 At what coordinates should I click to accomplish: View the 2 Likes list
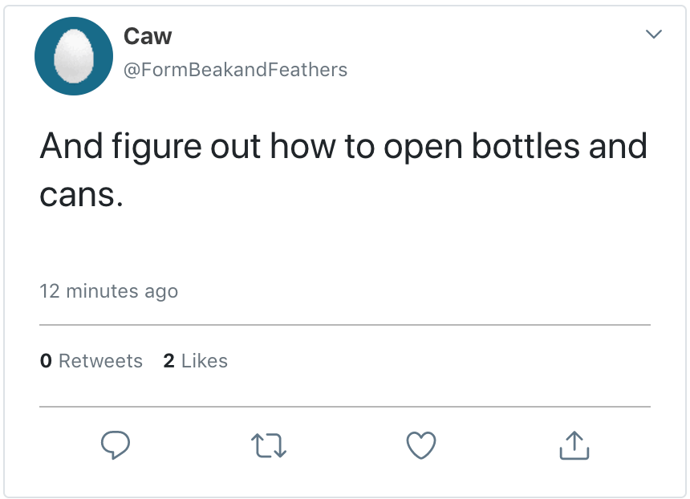coord(195,361)
